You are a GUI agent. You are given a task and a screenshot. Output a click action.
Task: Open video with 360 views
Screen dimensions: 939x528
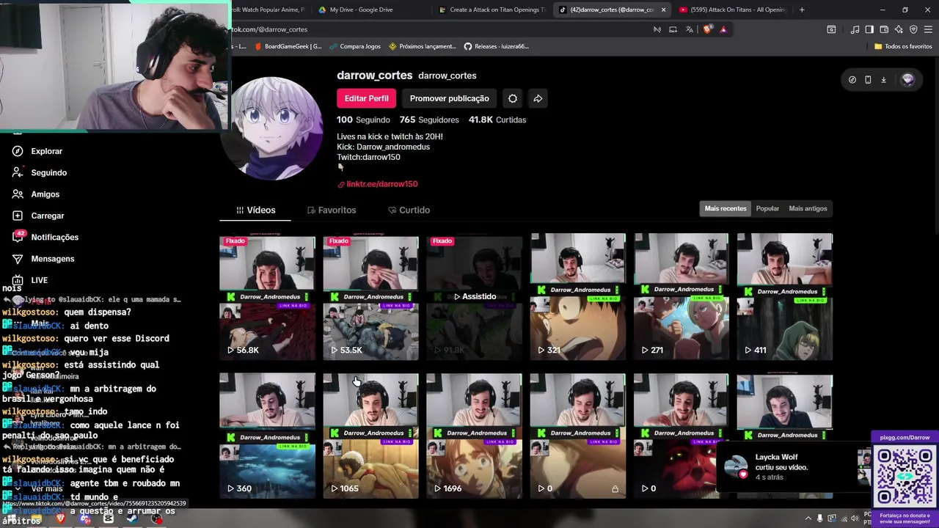(x=267, y=436)
